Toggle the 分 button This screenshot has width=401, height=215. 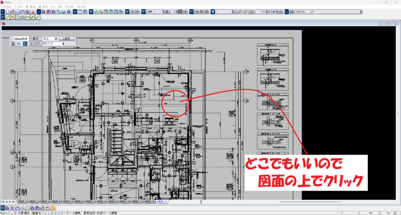point(280,12)
